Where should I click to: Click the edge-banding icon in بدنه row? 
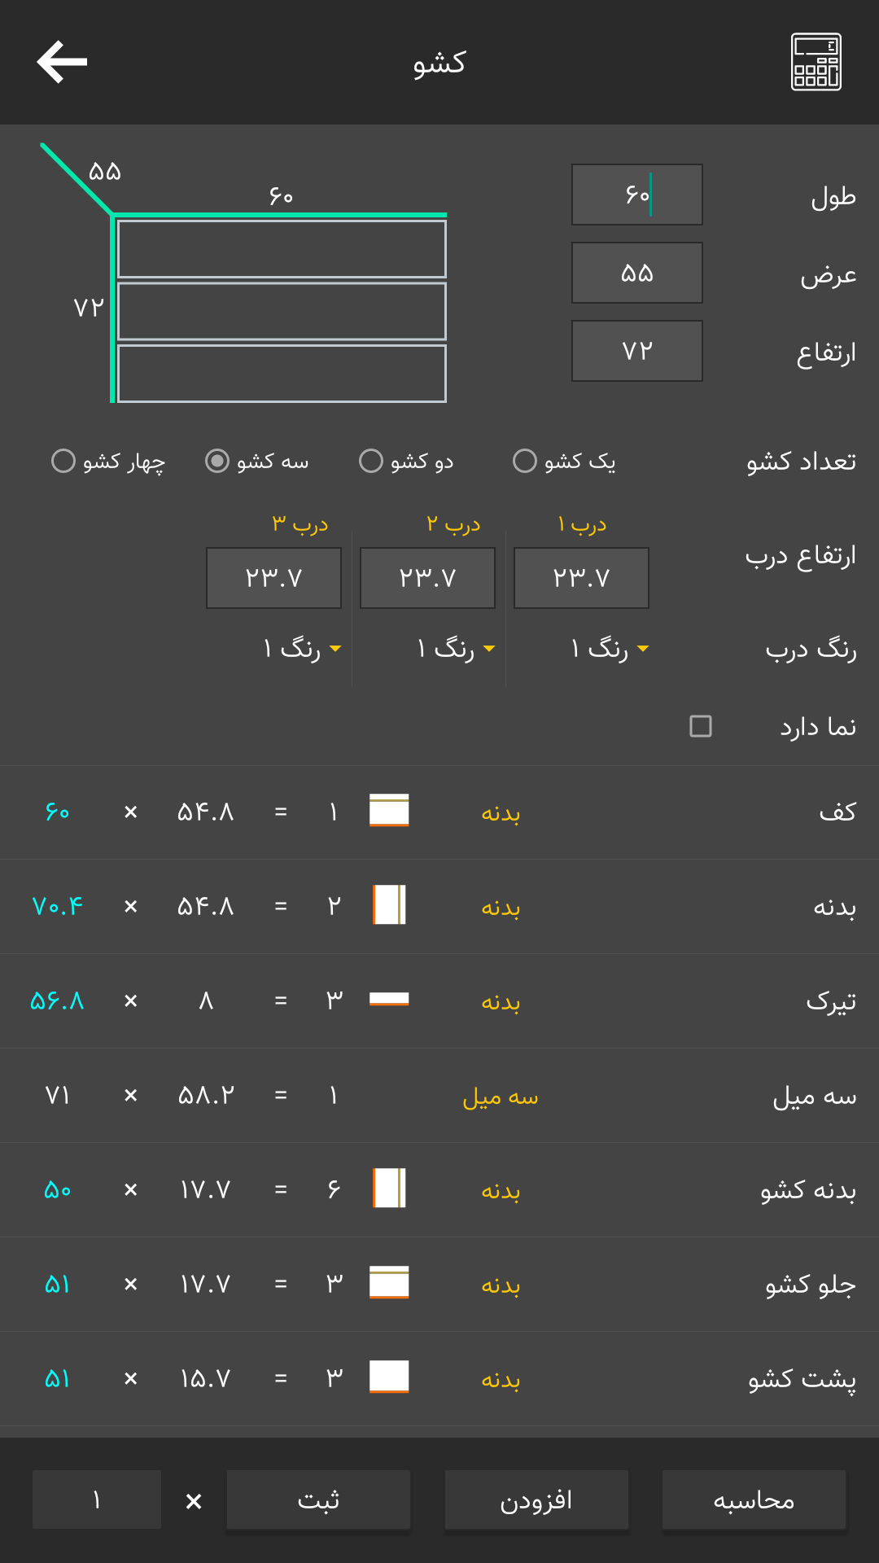(x=389, y=905)
